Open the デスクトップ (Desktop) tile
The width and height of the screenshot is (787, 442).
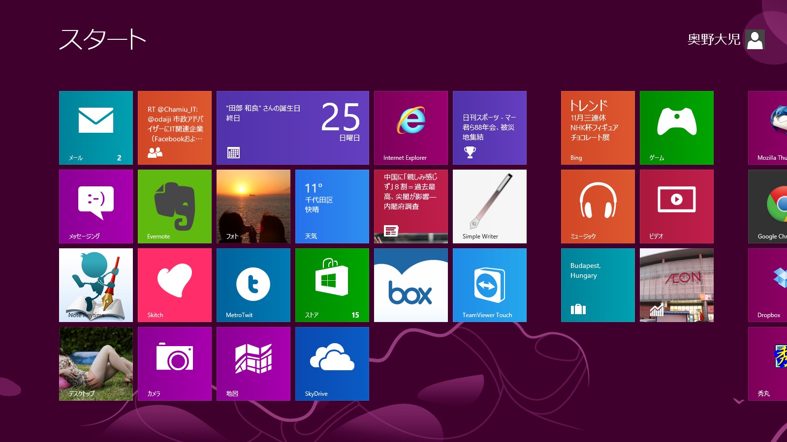[x=96, y=364]
